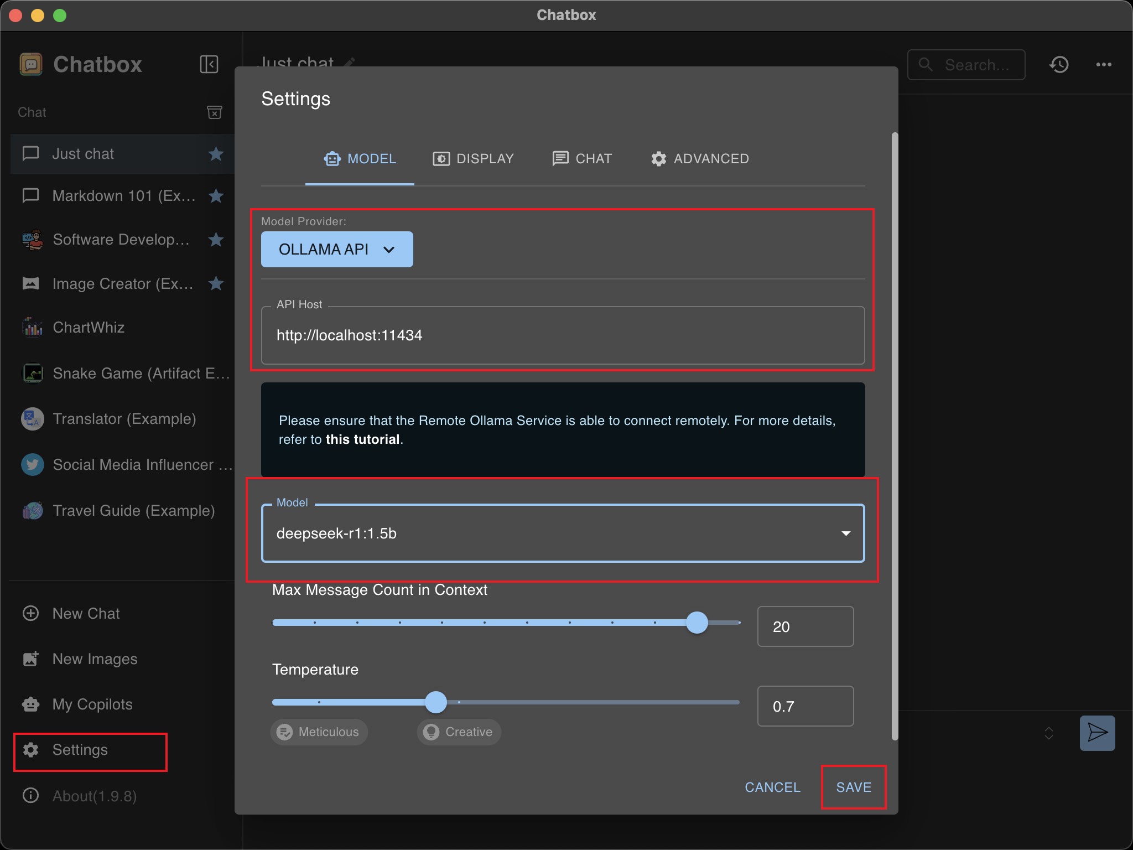Image resolution: width=1133 pixels, height=850 pixels.
Task: Click the New Images icon in sidebar
Action: click(30, 659)
